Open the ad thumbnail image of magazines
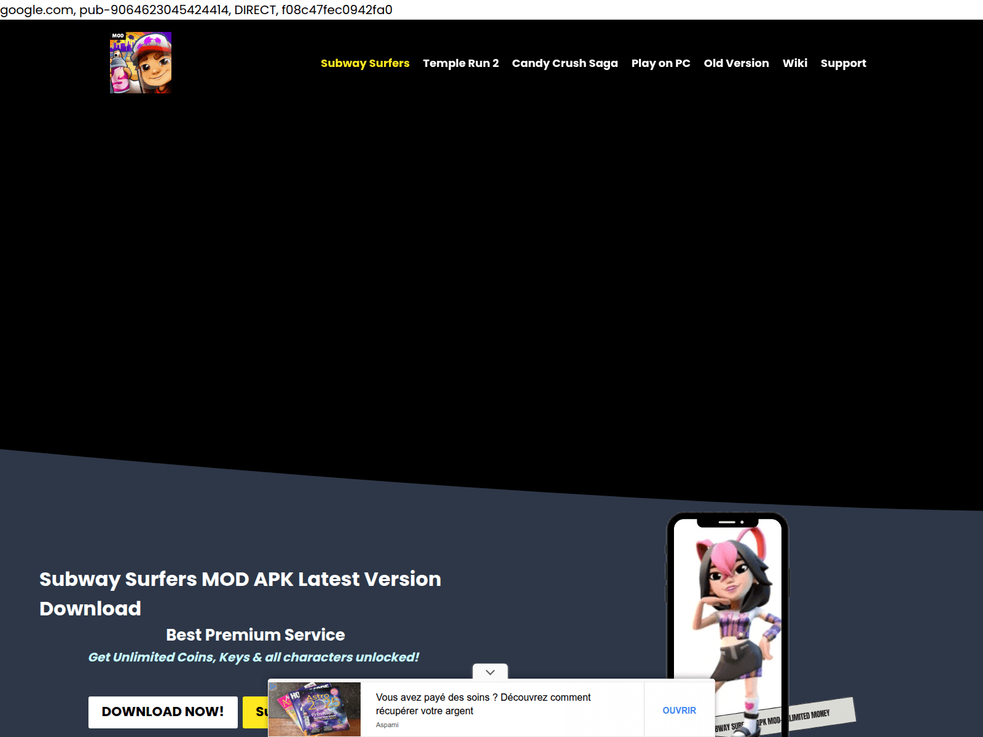The height and width of the screenshot is (737, 983). pyautogui.click(x=315, y=709)
